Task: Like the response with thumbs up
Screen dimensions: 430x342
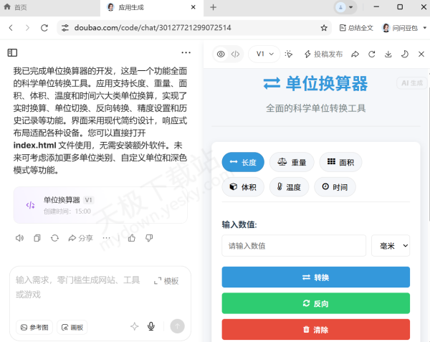Action: coord(132,238)
